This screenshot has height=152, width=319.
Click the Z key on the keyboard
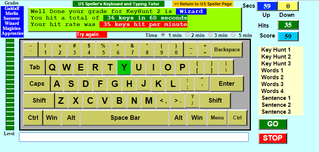[61, 100]
